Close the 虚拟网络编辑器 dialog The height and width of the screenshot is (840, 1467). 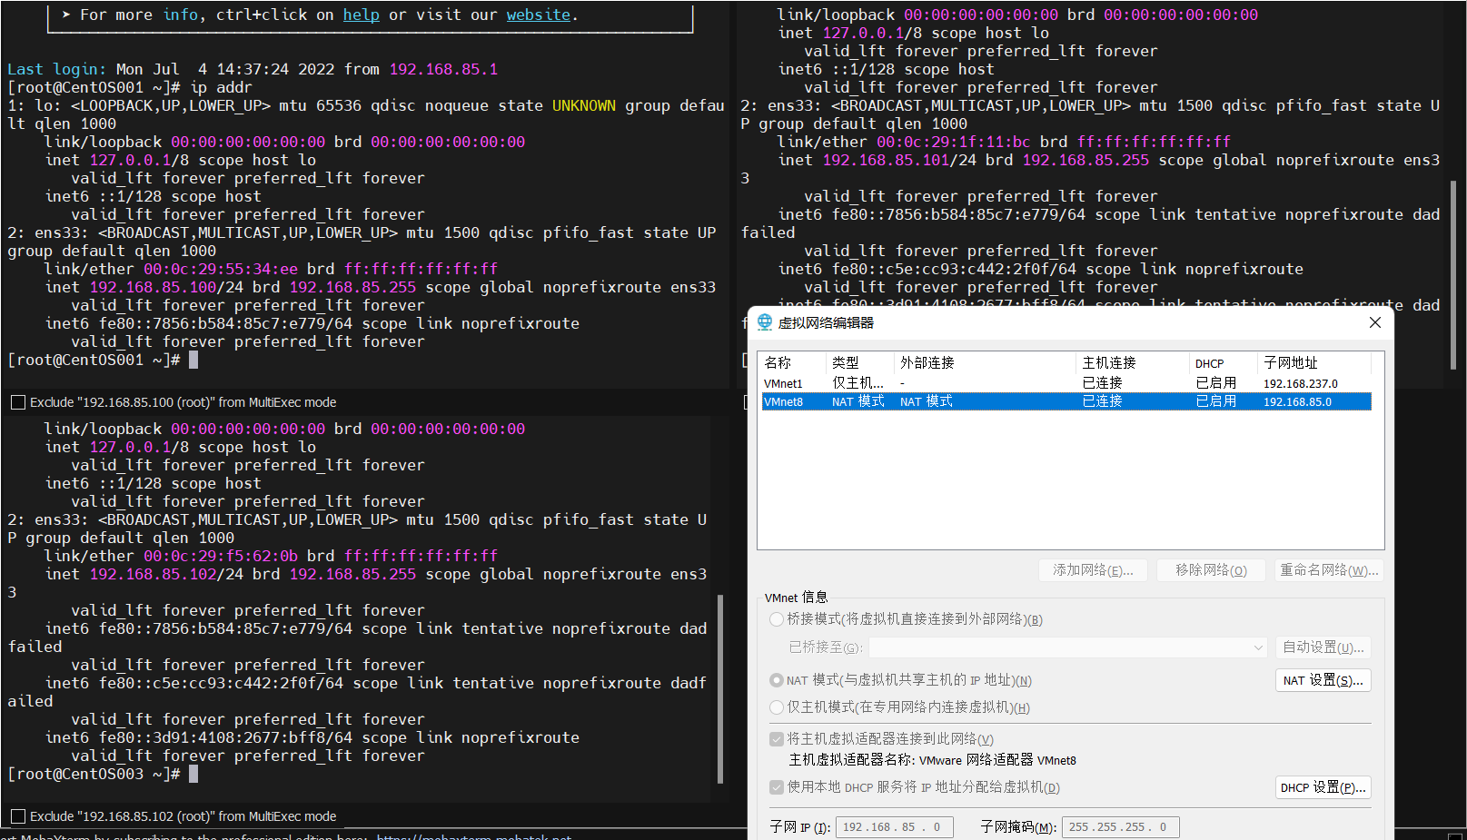click(x=1374, y=322)
